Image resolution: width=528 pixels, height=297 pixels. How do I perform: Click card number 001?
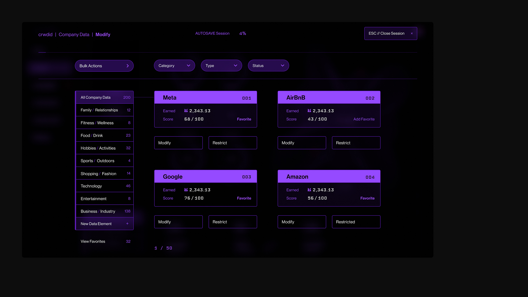click(246, 98)
